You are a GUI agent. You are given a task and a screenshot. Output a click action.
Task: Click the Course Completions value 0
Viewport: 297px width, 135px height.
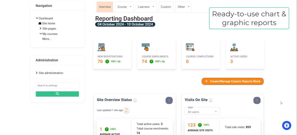187,62
